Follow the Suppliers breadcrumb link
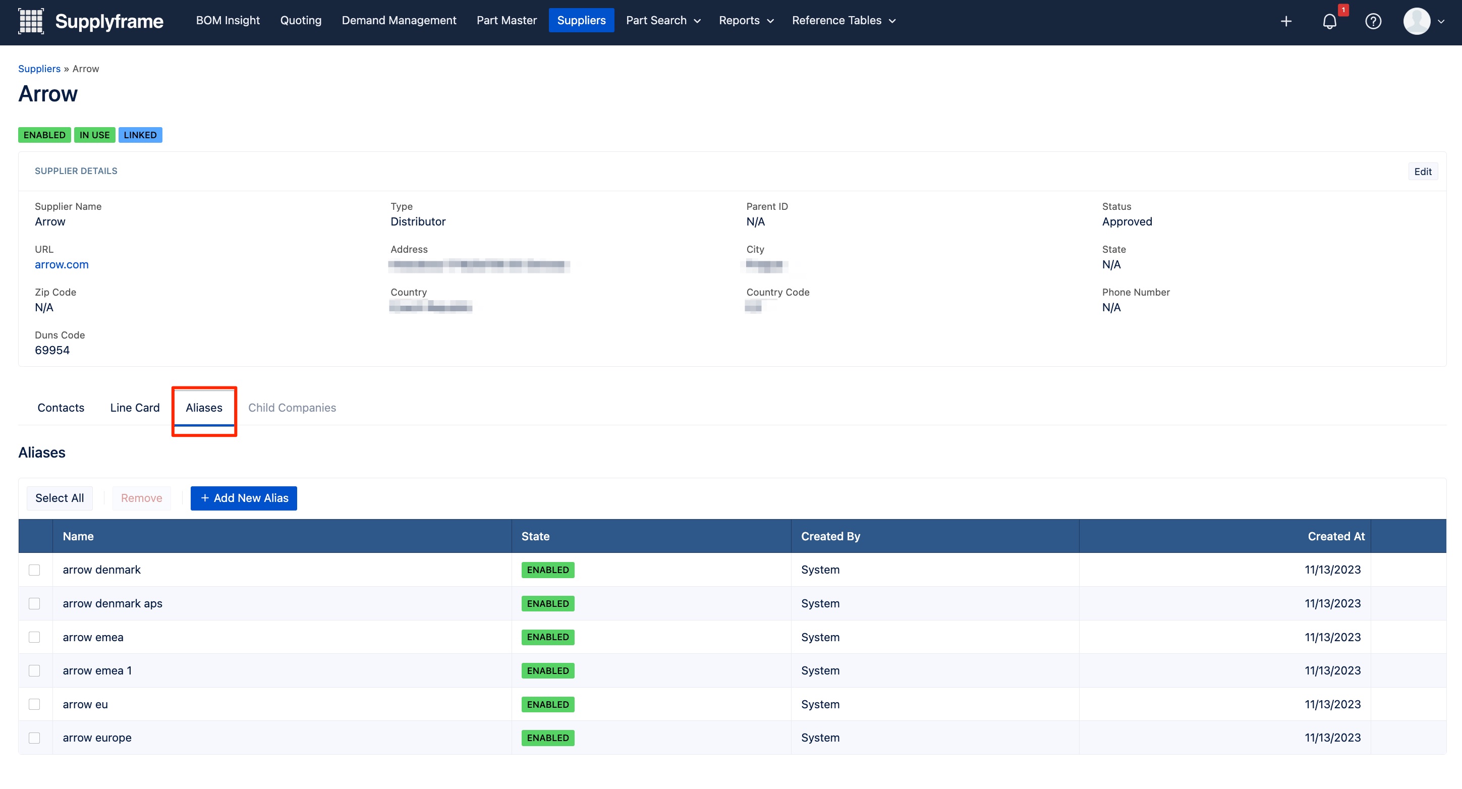The image size is (1462, 789). tap(39, 69)
